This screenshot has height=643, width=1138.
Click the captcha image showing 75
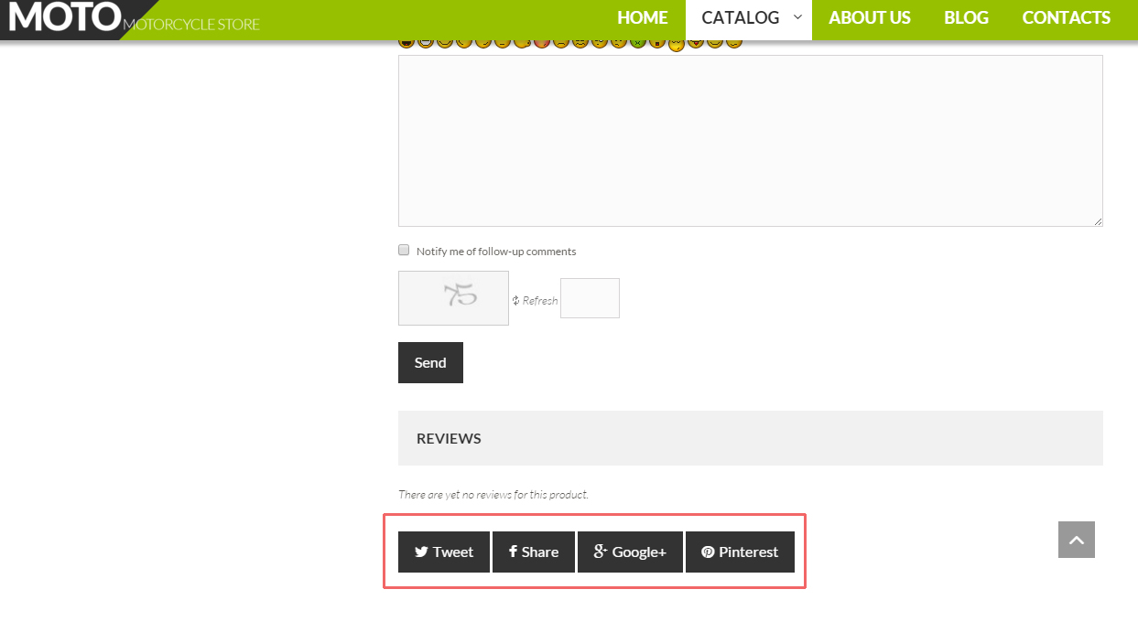[453, 298]
